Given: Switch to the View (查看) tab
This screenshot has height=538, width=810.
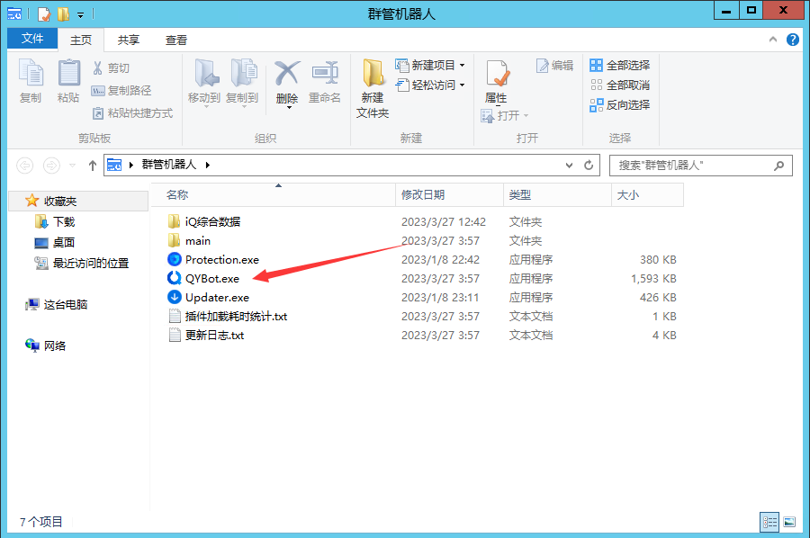Looking at the screenshot, I should 176,40.
